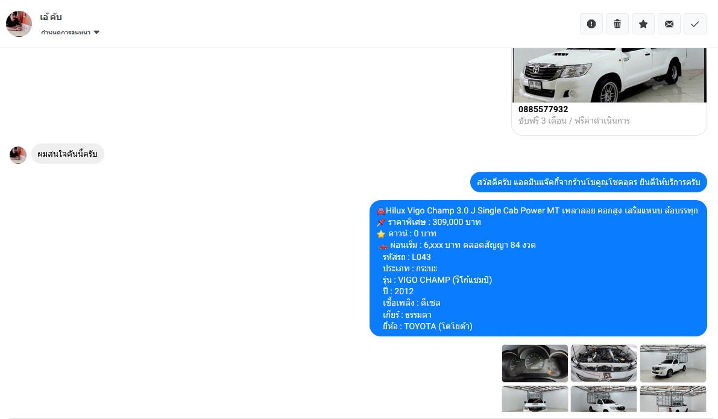Click the installment 84 months line

pos(457,245)
